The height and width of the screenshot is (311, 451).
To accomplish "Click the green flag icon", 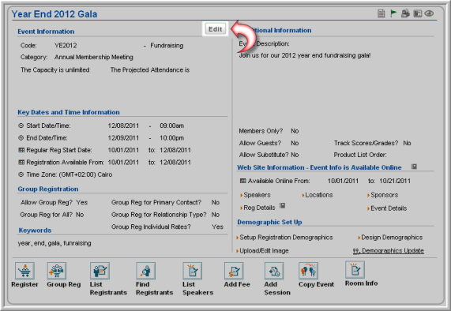I will pyautogui.click(x=393, y=13).
